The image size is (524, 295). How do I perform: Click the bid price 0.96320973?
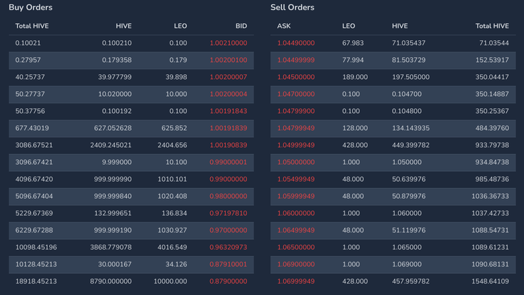tap(229, 247)
